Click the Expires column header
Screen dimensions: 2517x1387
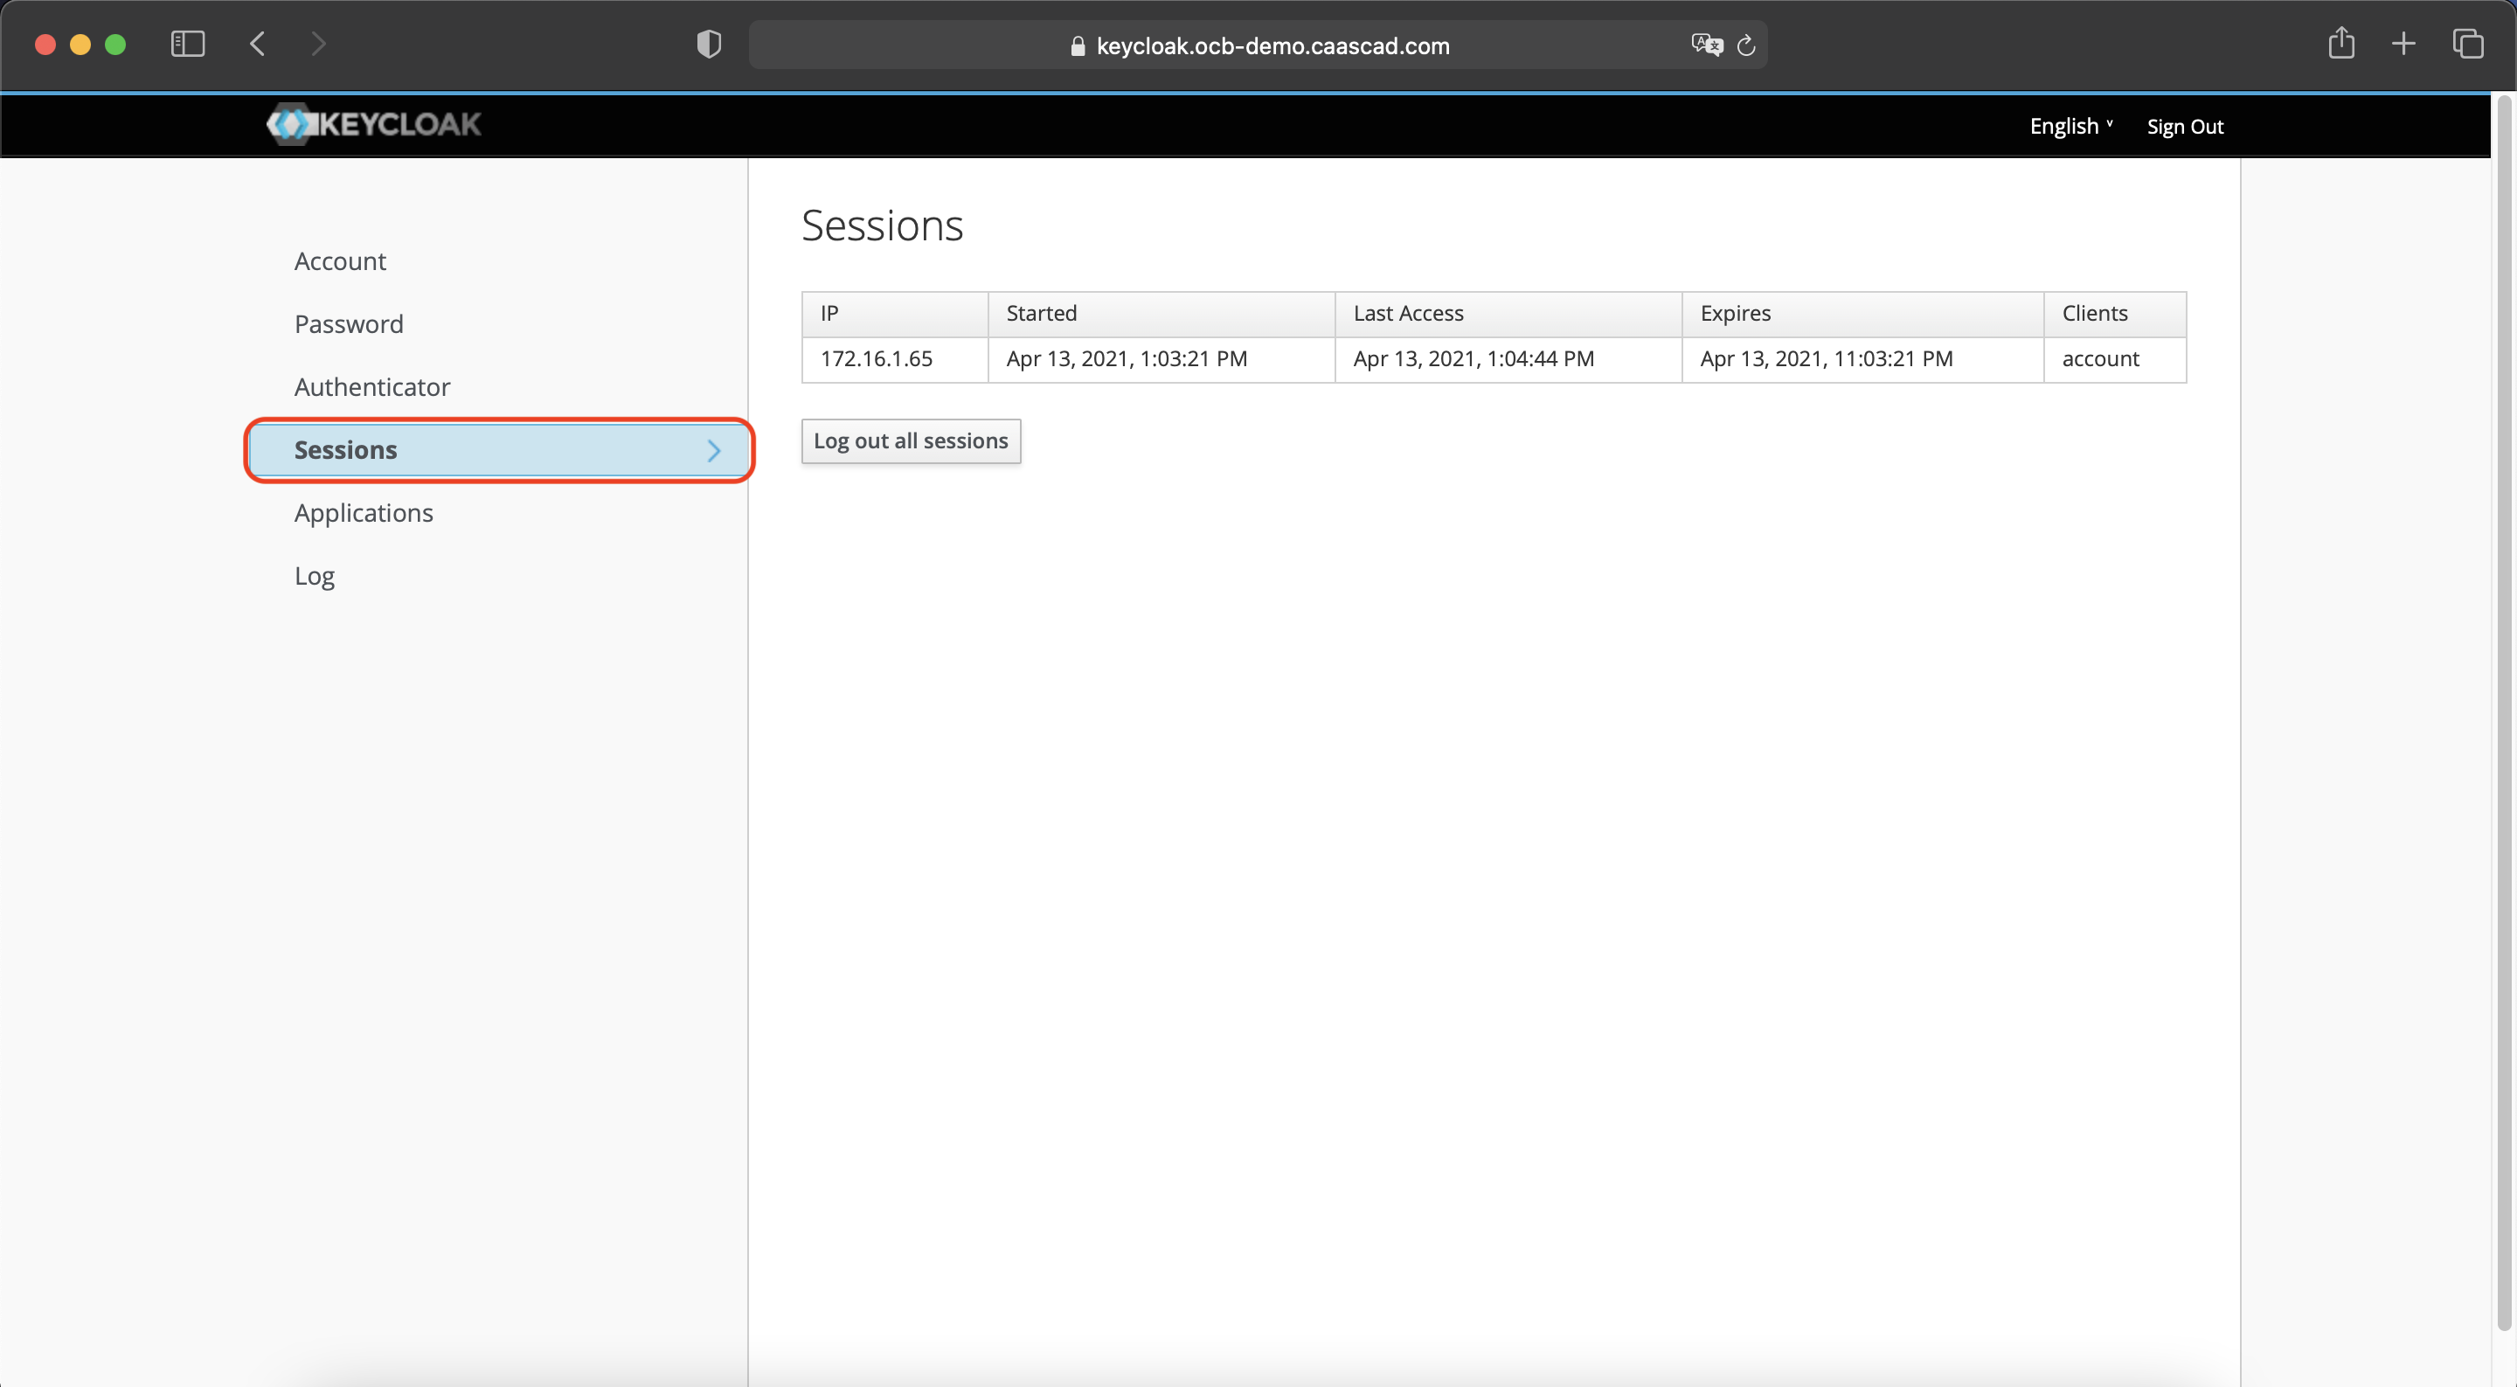1862,314
